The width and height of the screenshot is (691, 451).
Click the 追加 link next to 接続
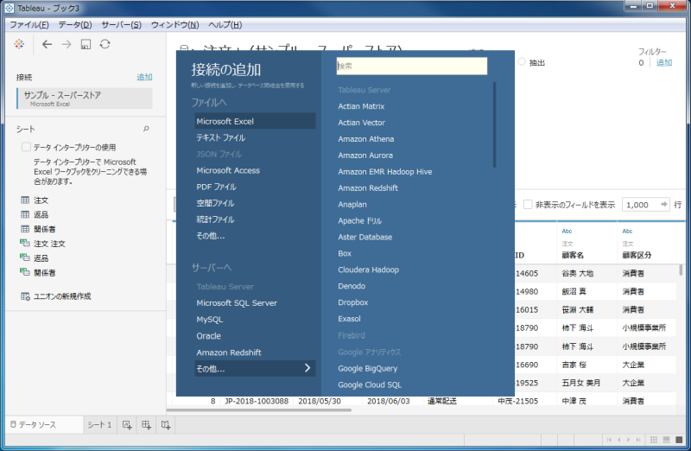(144, 77)
